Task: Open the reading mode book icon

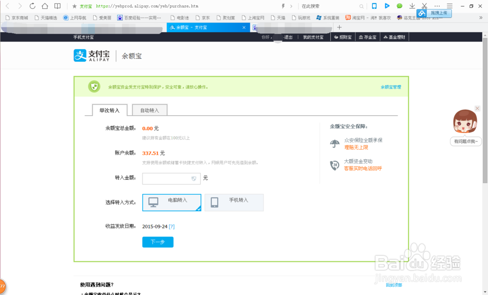Action: click(x=58, y=6)
